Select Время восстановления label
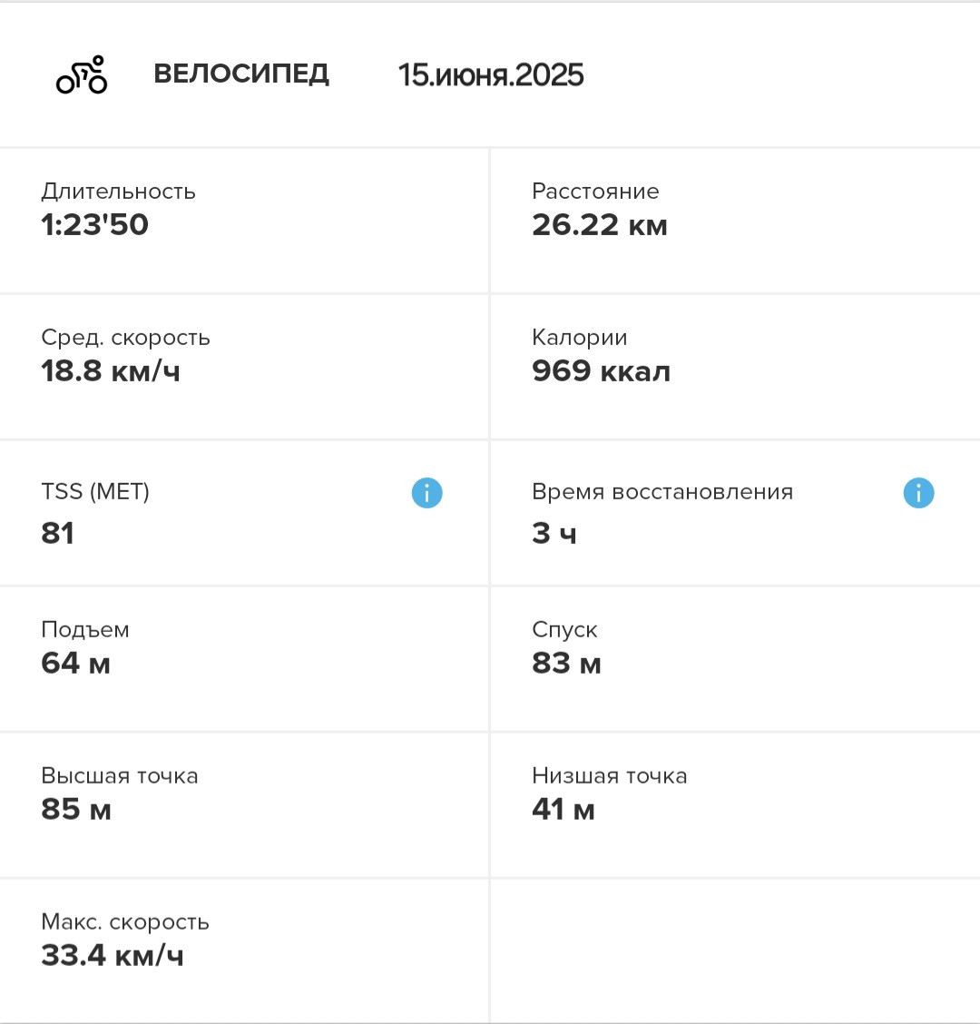Viewport: 980px width, 1024px height. click(x=662, y=491)
